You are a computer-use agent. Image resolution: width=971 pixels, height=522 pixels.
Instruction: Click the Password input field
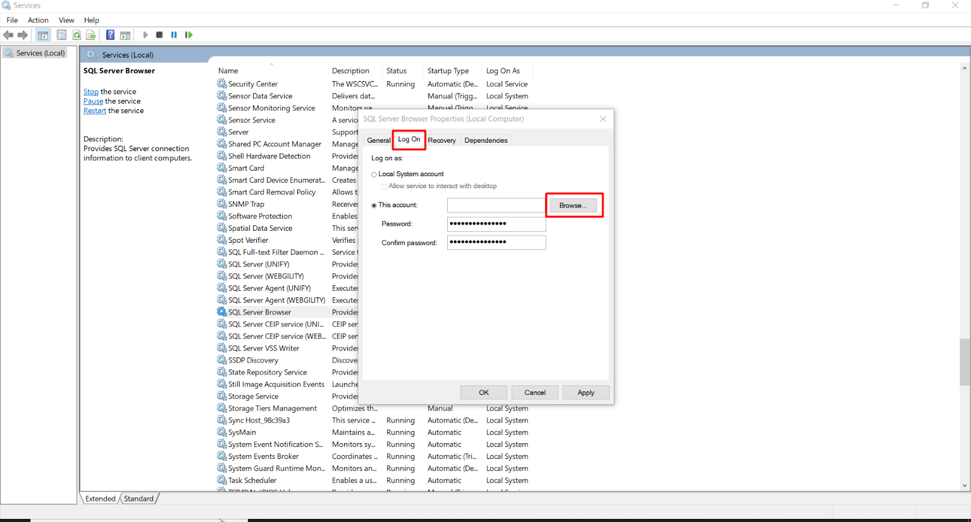point(496,224)
